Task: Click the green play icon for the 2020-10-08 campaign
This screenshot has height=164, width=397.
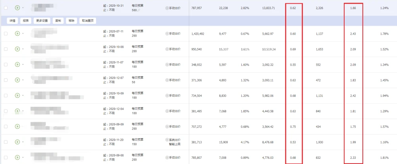Action: (x=17, y=49)
